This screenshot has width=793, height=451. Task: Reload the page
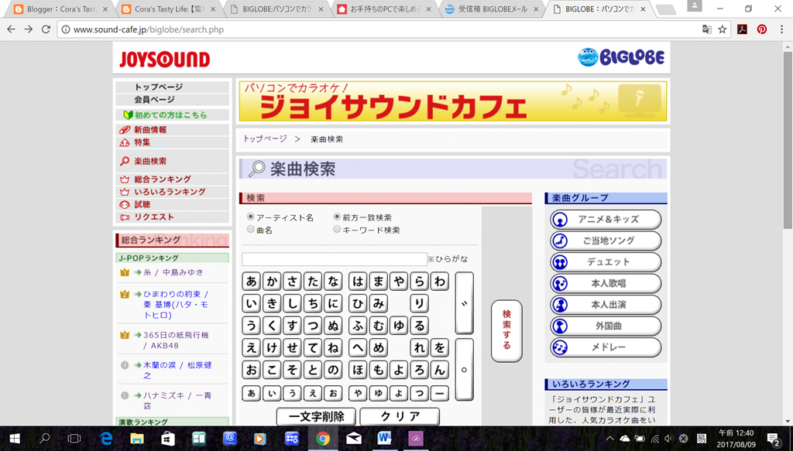[46, 29]
